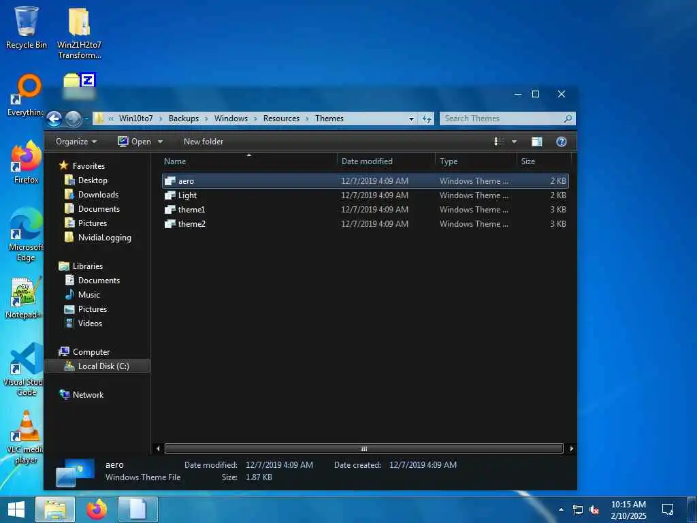Show hidden system tray icons
The height and width of the screenshot is (523, 697).
(x=561, y=509)
